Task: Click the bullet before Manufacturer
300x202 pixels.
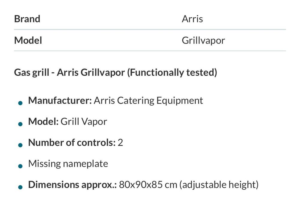Action: pyautogui.click(x=20, y=103)
